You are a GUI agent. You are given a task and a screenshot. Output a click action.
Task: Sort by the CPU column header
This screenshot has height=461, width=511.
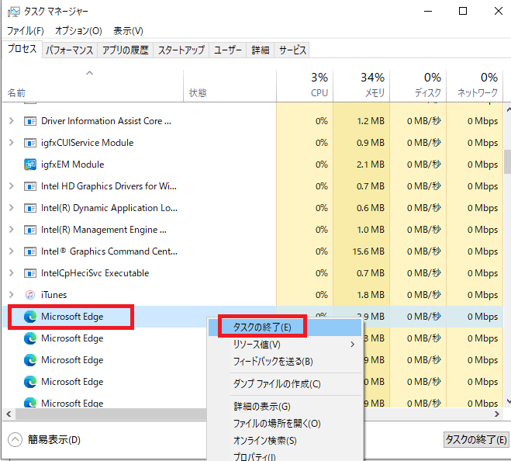point(305,86)
